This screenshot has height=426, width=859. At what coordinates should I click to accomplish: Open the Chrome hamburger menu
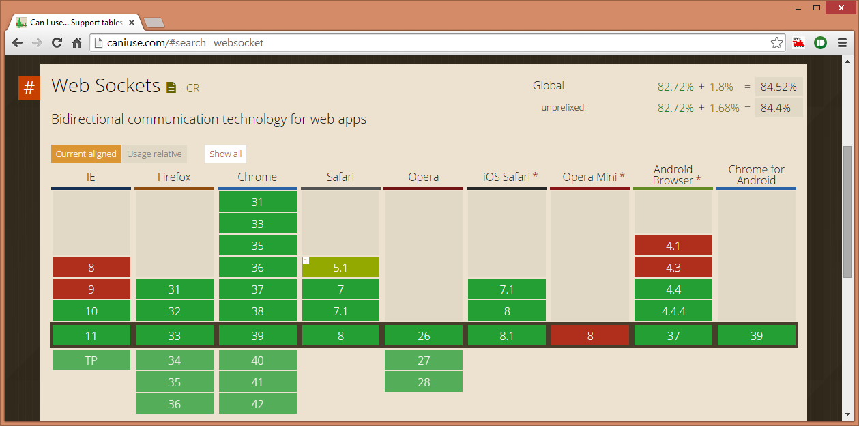(x=842, y=43)
